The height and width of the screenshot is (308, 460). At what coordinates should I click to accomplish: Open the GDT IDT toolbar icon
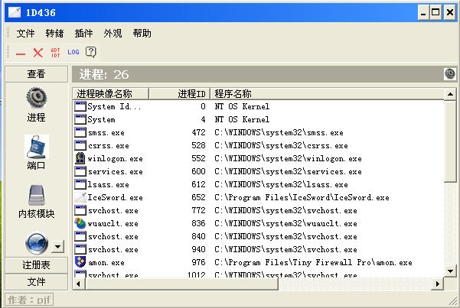[x=55, y=53]
